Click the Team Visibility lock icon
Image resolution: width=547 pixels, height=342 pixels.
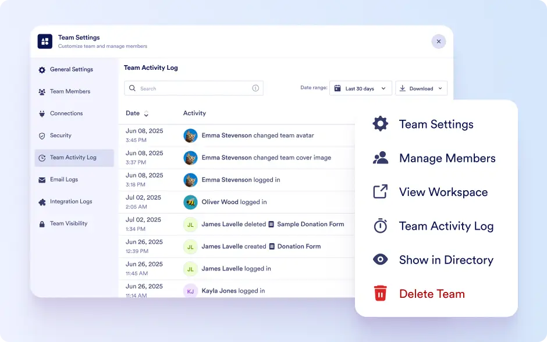42,224
